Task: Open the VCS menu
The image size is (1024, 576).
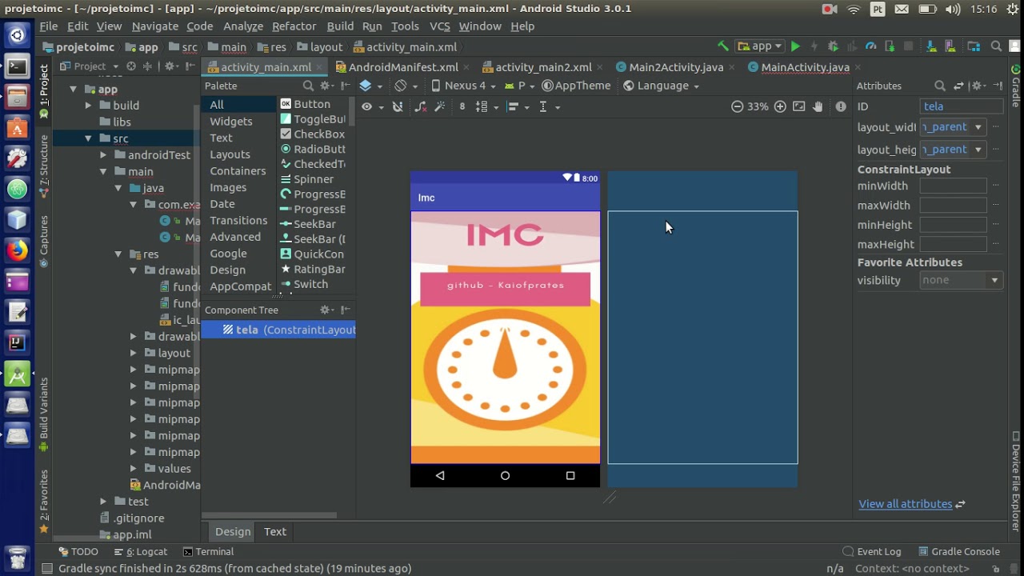Action: 439,26
